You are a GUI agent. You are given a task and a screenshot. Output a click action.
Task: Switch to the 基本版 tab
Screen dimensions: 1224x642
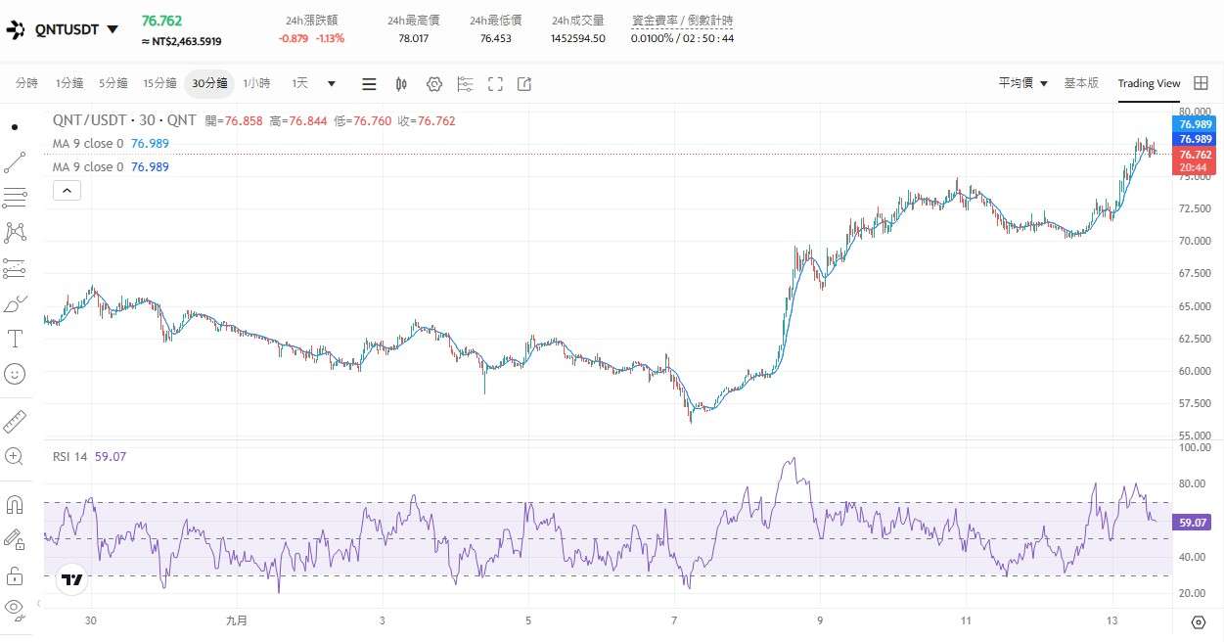(x=1081, y=83)
